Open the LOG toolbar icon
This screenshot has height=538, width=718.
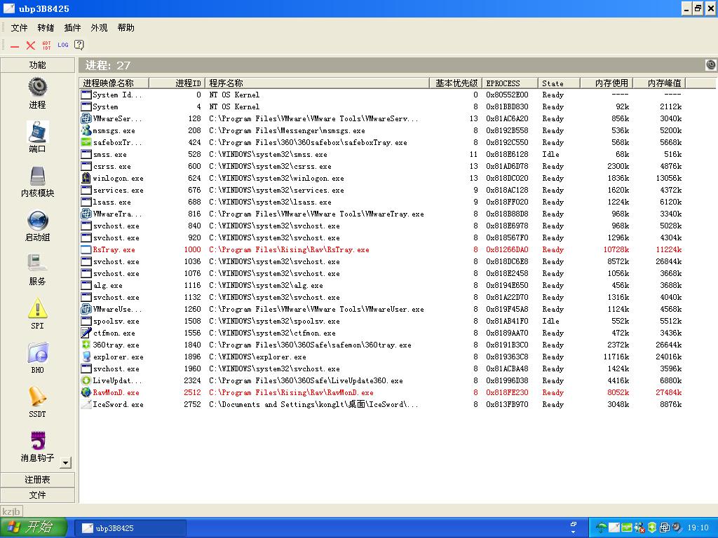point(62,45)
